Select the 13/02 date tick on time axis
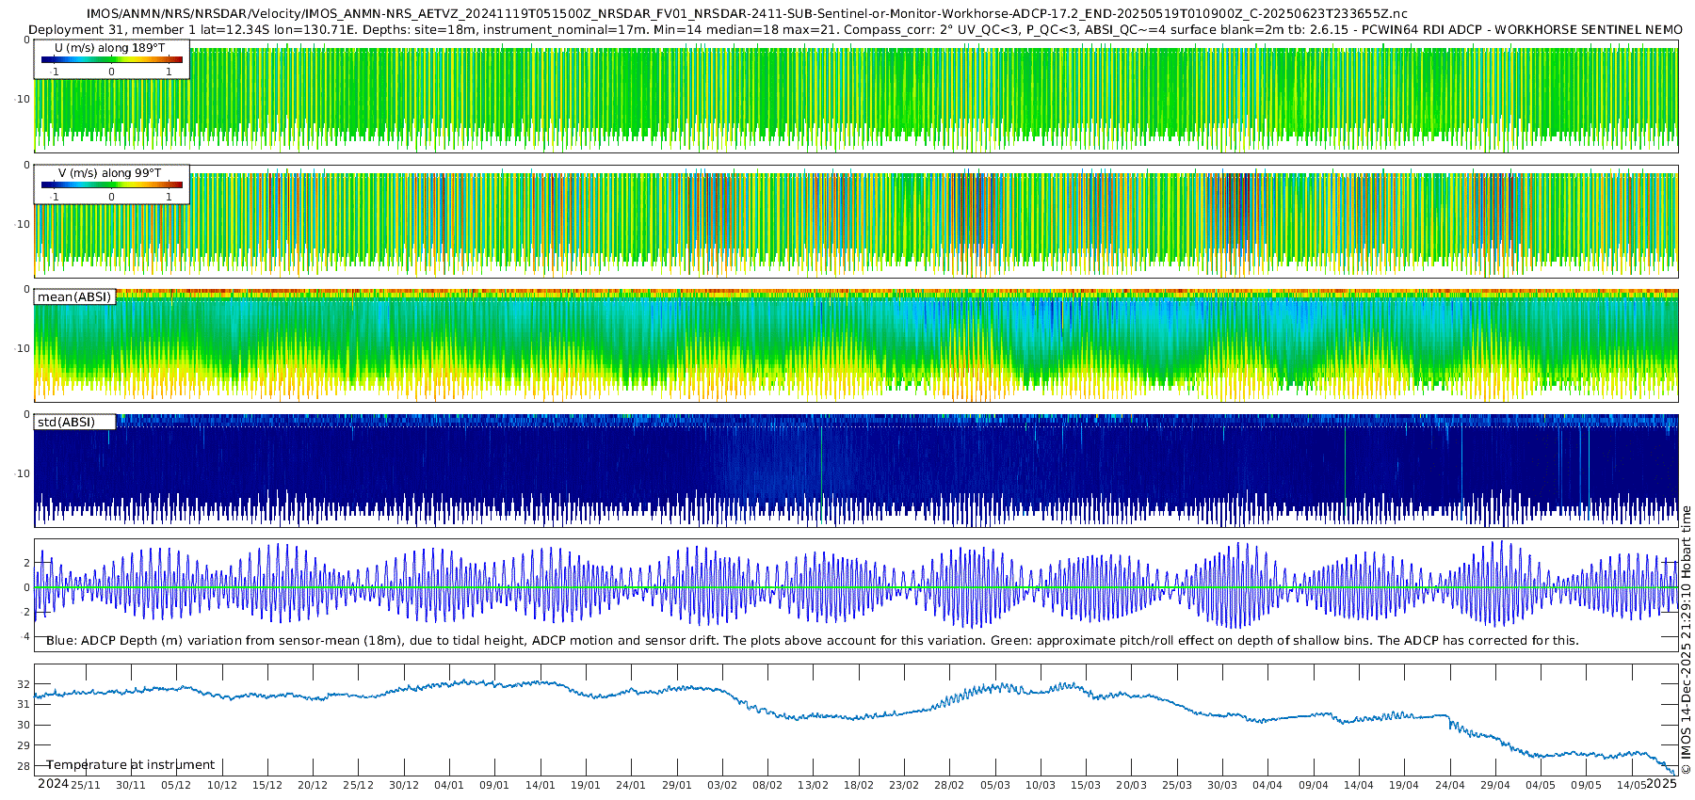This screenshot has height=800, width=1695. point(813,785)
